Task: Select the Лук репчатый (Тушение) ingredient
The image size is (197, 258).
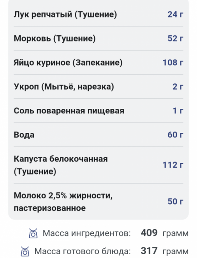Action: pos(98,14)
